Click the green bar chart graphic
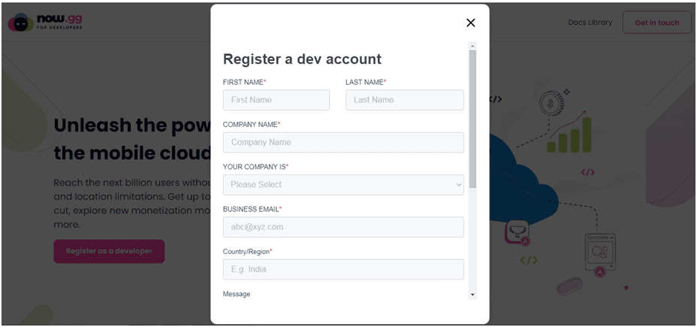 pyautogui.click(x=569, y=135)
